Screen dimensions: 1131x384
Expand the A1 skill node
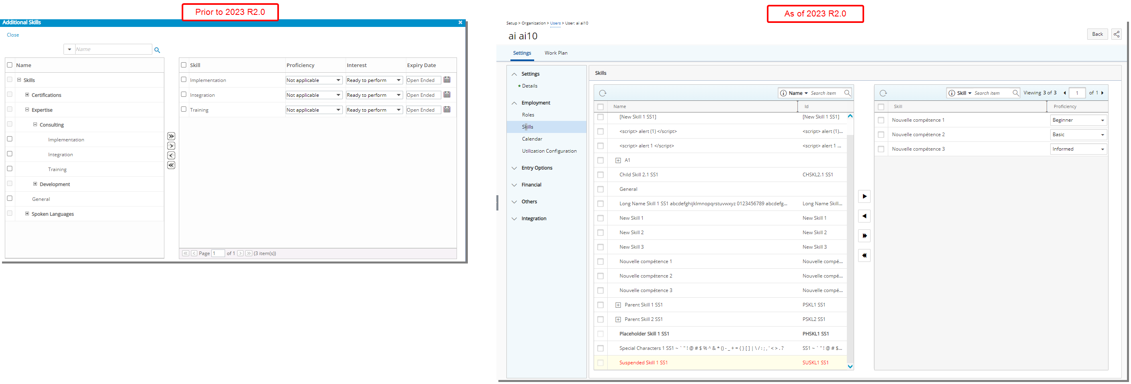coord(618,161)
